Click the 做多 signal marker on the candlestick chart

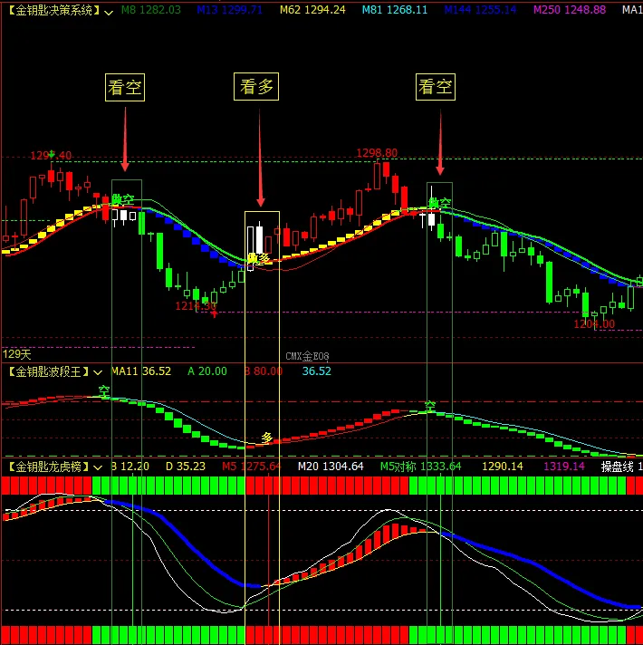pyautogui.click(x=259, y=258)
